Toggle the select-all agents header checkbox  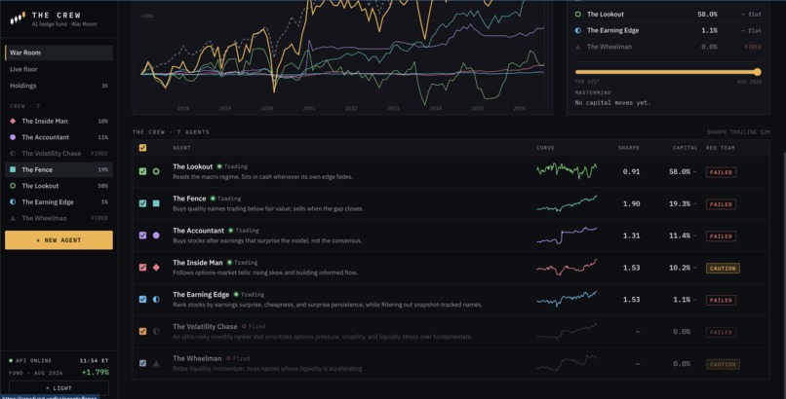[x=142, y=148]
